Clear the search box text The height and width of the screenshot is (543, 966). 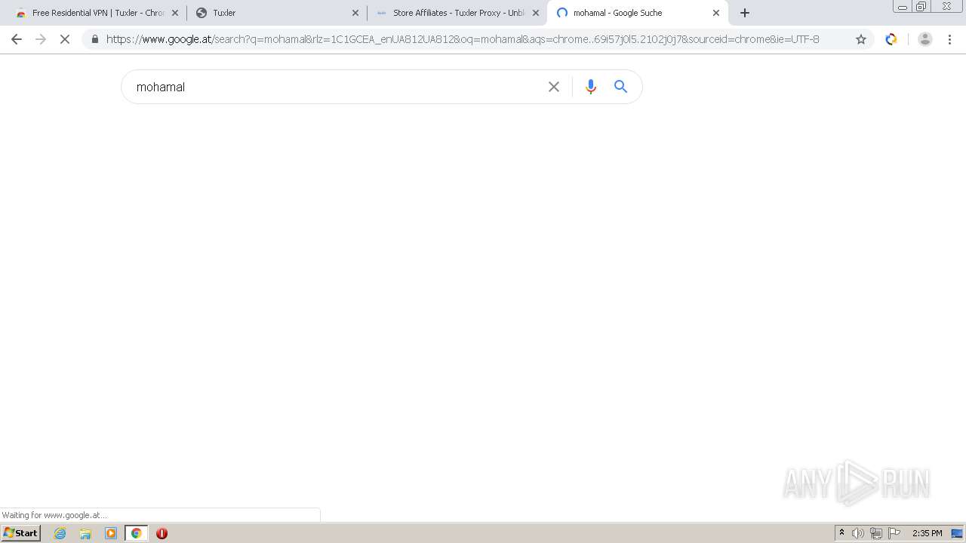tap(554, 87)
